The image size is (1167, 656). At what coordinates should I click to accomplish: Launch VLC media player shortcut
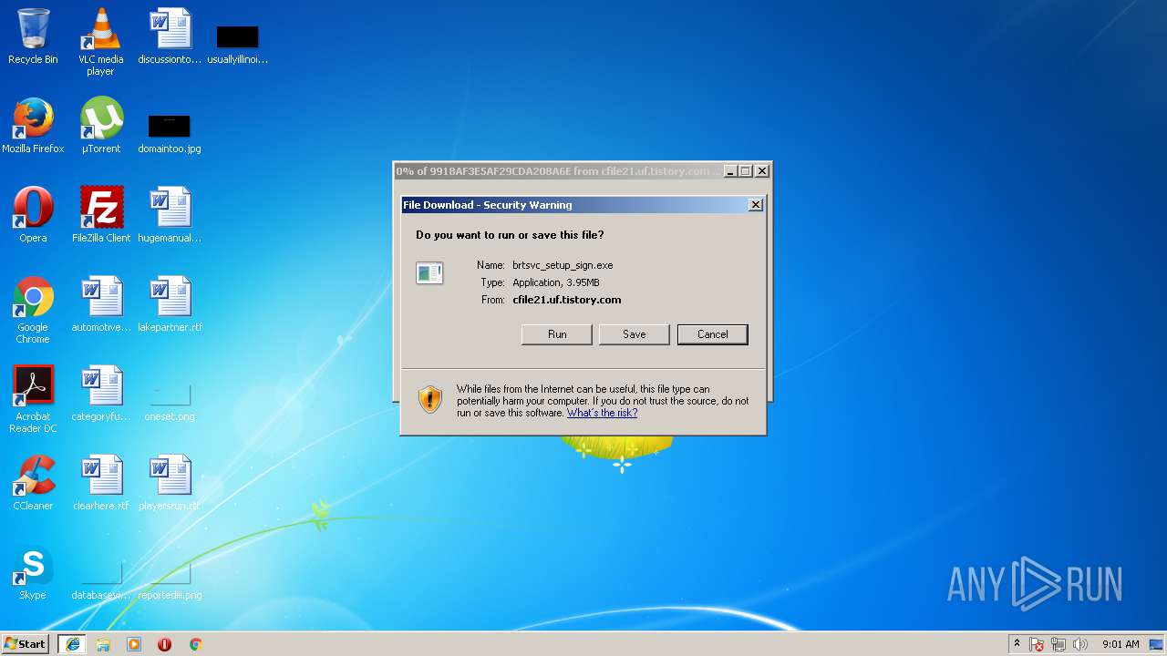100,41
